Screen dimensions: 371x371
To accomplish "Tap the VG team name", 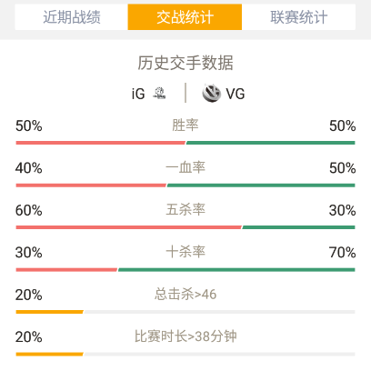I will 236,94.
